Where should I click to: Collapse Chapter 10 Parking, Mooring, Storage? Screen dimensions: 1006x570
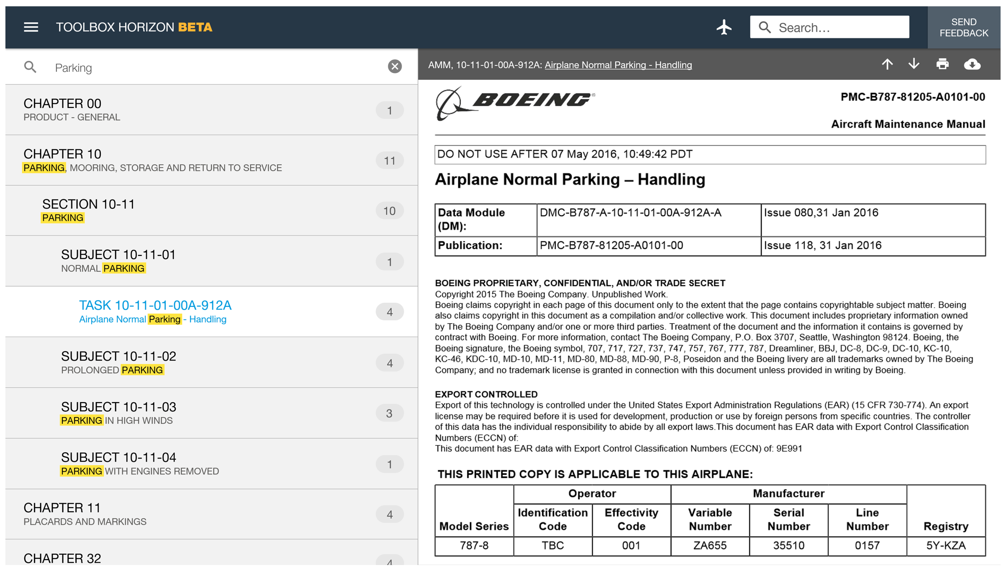(x=211, y=160)
